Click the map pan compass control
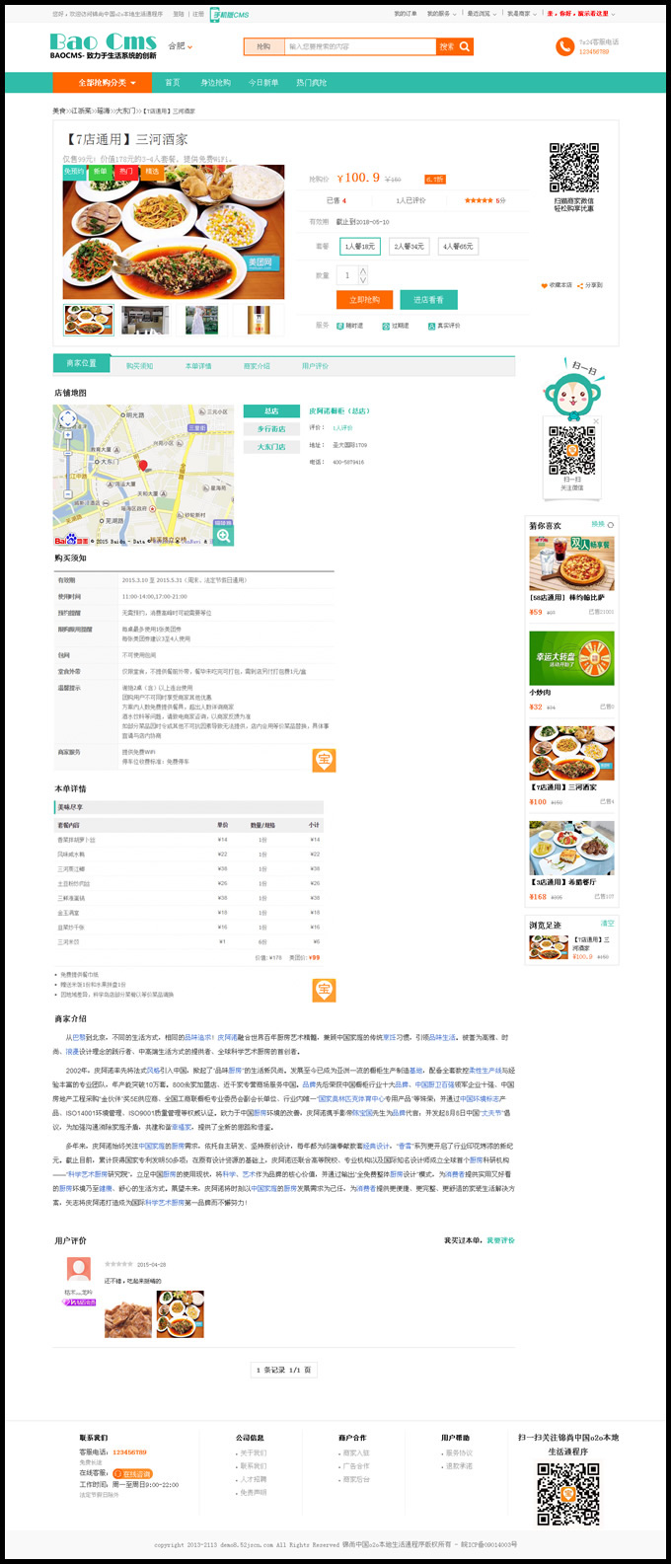This screenshot has width=671, height=1564. pos(67,419)
